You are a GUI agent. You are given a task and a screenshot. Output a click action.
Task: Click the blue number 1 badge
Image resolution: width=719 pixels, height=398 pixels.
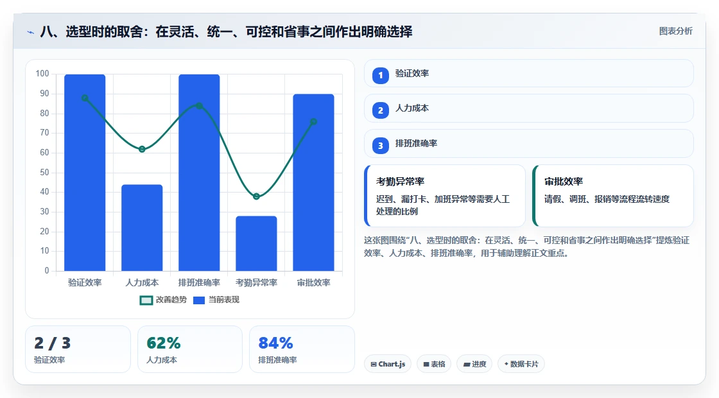pos(380,75)
